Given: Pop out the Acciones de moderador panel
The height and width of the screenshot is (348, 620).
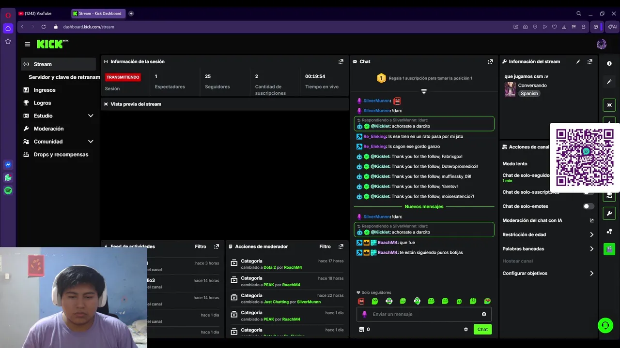Looking at the screenshot, I should [x=341, y=246].
